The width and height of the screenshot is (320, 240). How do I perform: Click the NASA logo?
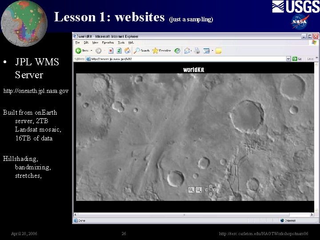click(x=300, y=22)
